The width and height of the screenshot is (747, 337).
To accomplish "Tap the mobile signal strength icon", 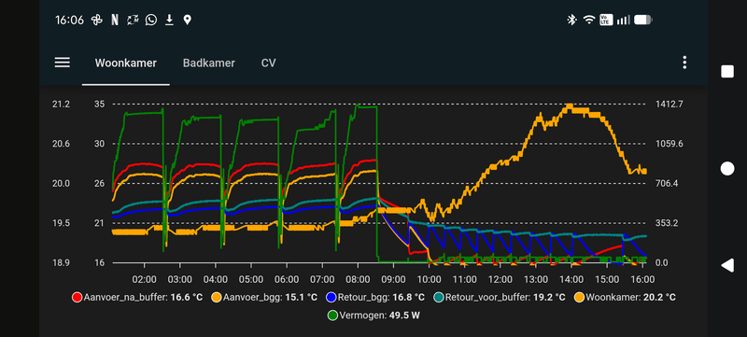I will pos(623,20).
